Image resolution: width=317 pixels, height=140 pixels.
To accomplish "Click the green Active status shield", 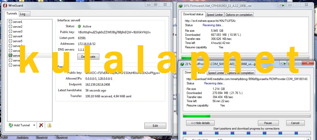I will pos(79,26).
